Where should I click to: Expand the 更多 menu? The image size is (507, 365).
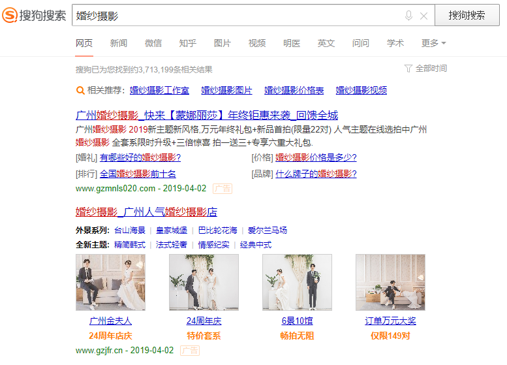point(433,43)
